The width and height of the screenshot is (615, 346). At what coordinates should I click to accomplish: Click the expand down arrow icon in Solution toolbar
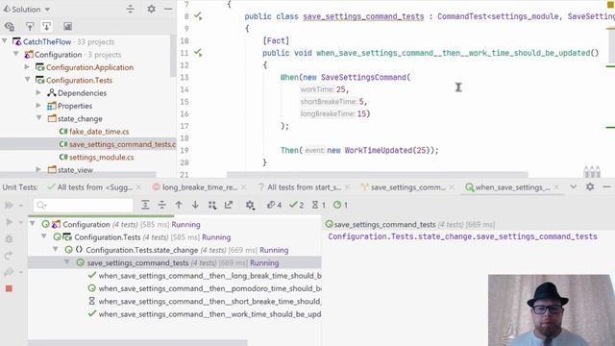click(47, 26)
